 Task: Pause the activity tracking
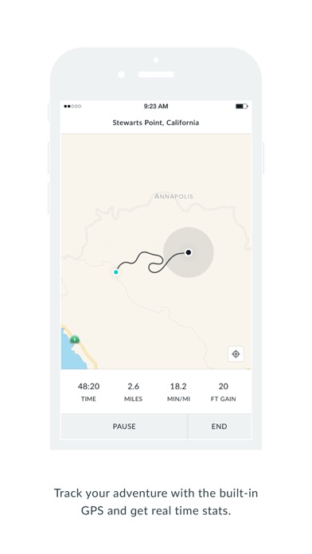click(x=124, y=426)
